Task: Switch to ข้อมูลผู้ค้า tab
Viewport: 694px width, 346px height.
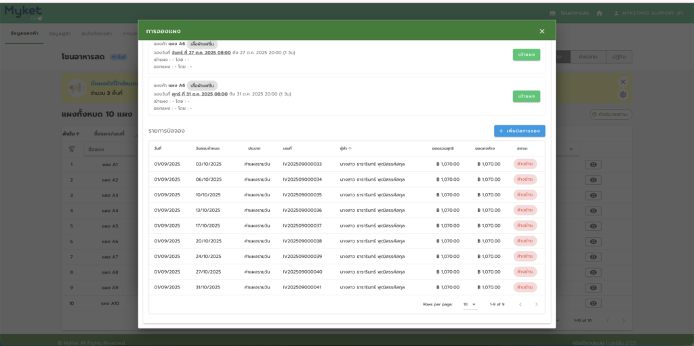Action: point(60,34)
